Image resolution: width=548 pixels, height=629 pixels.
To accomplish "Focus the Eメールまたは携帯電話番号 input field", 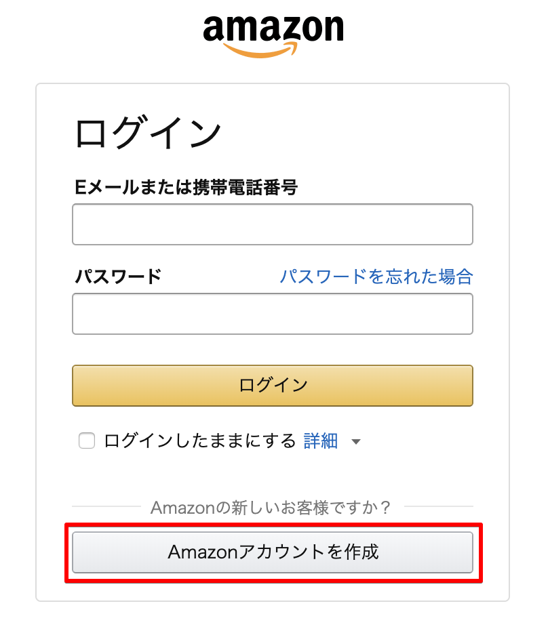I will pos(273,224).
